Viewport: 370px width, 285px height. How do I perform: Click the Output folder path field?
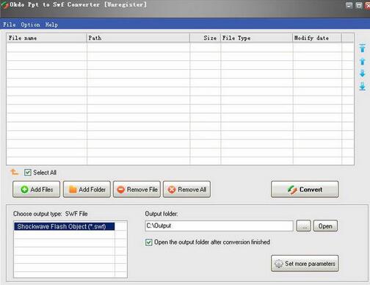(x=219, y=226)
